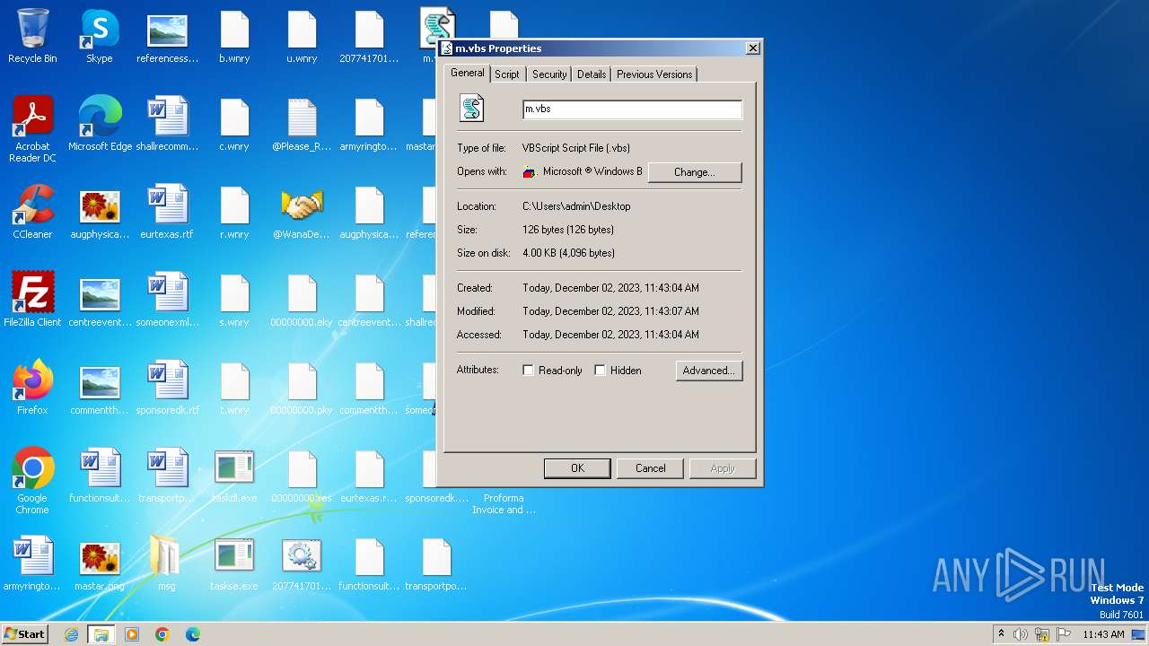Select the transportp... Word document icon
1149x646 pixels.
click(167, 476)
